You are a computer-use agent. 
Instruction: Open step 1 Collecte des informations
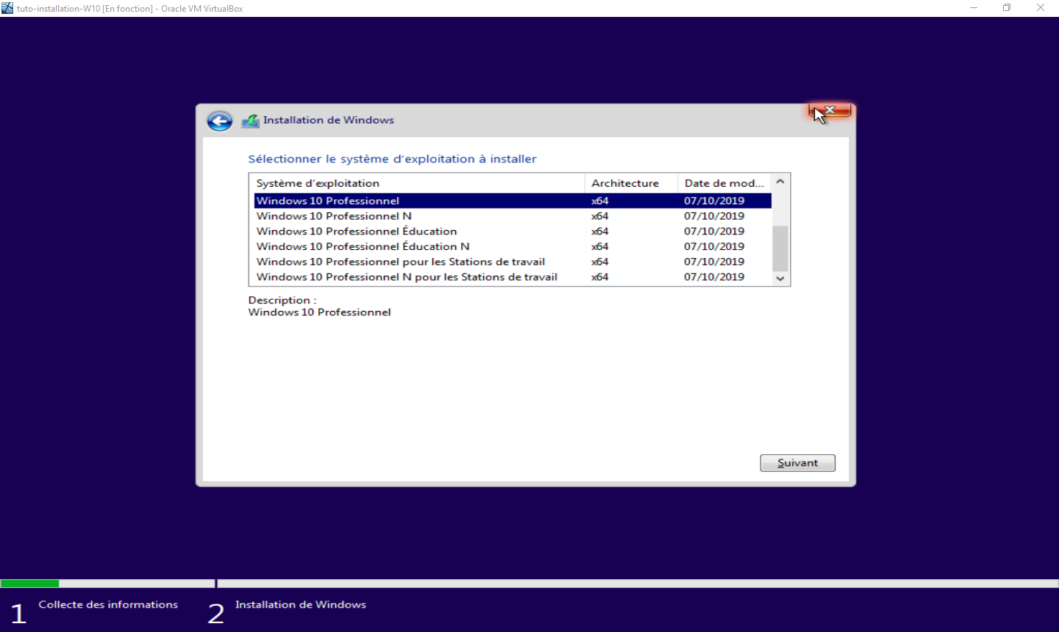pos(107,604)
